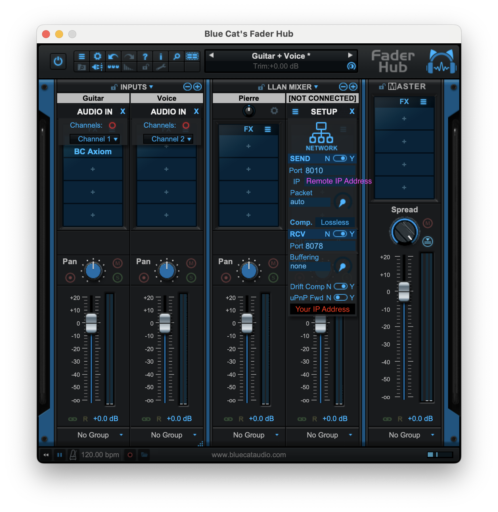Click the Guitar + Voice preset name

(x=281, y=56)
